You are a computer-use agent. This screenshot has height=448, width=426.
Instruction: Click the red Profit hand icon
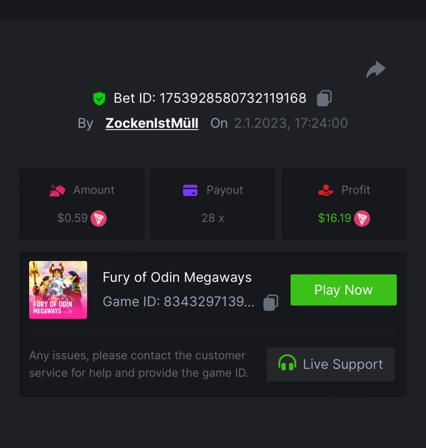point(326,190)
